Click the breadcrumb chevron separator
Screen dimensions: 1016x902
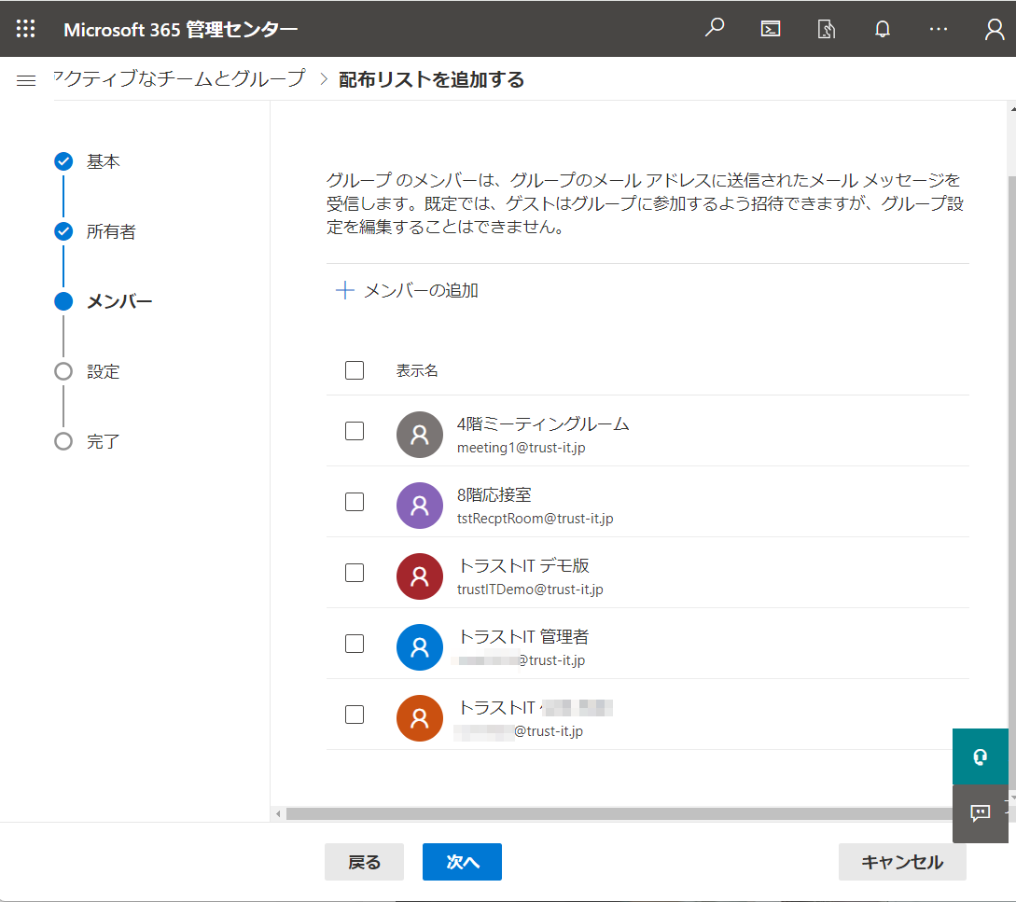324,79
